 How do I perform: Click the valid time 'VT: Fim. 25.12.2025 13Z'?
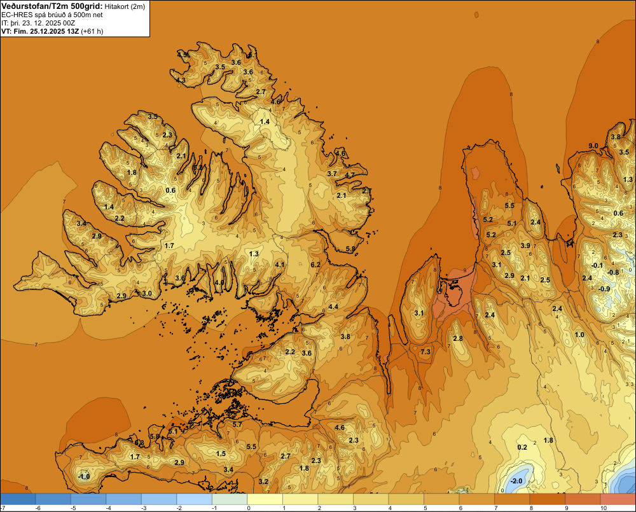40,31
